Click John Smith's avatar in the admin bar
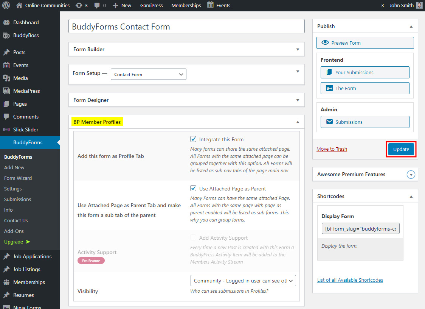Image resolution: width=425 pixels, height=309 pixels. point(419,5)
